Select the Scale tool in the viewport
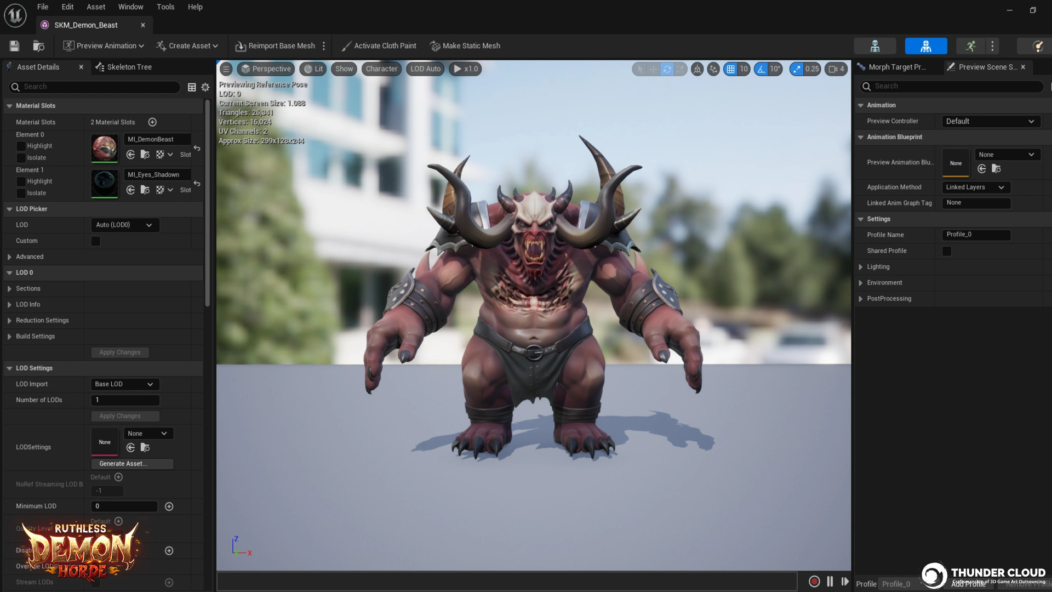The width and height of the screenshot is (1052, 592). (x=680, y=69)
